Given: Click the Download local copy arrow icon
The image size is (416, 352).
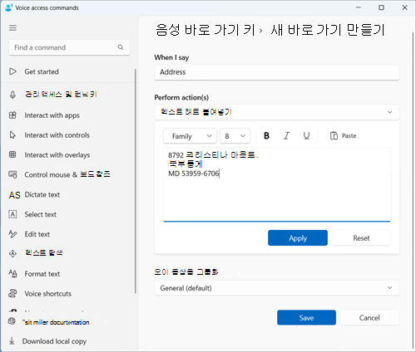Looking at the screenshot, I should [12, 341].
